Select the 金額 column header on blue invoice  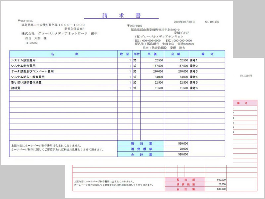click(x=176, y=54)
